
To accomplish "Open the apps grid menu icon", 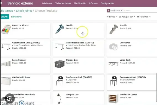I will click(1, 3).
